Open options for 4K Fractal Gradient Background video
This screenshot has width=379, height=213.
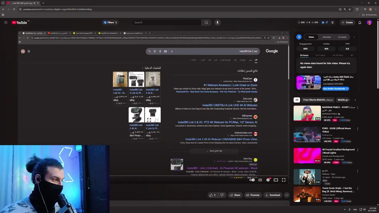[358, 150]
